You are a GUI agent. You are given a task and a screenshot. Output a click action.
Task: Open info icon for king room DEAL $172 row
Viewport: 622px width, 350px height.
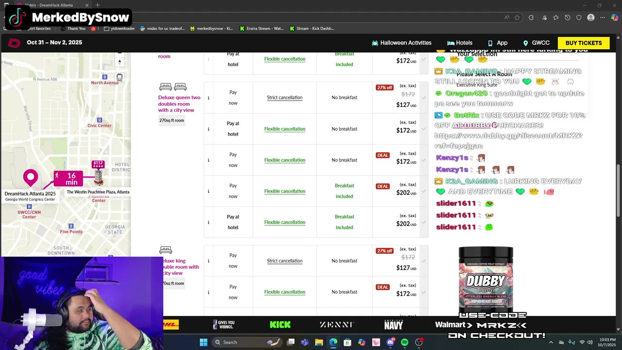pos(208,292)
